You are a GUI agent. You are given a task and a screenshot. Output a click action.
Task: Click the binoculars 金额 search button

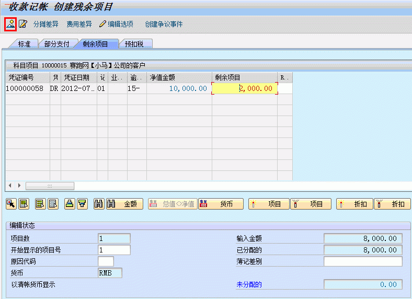click(x=124, y=204)
